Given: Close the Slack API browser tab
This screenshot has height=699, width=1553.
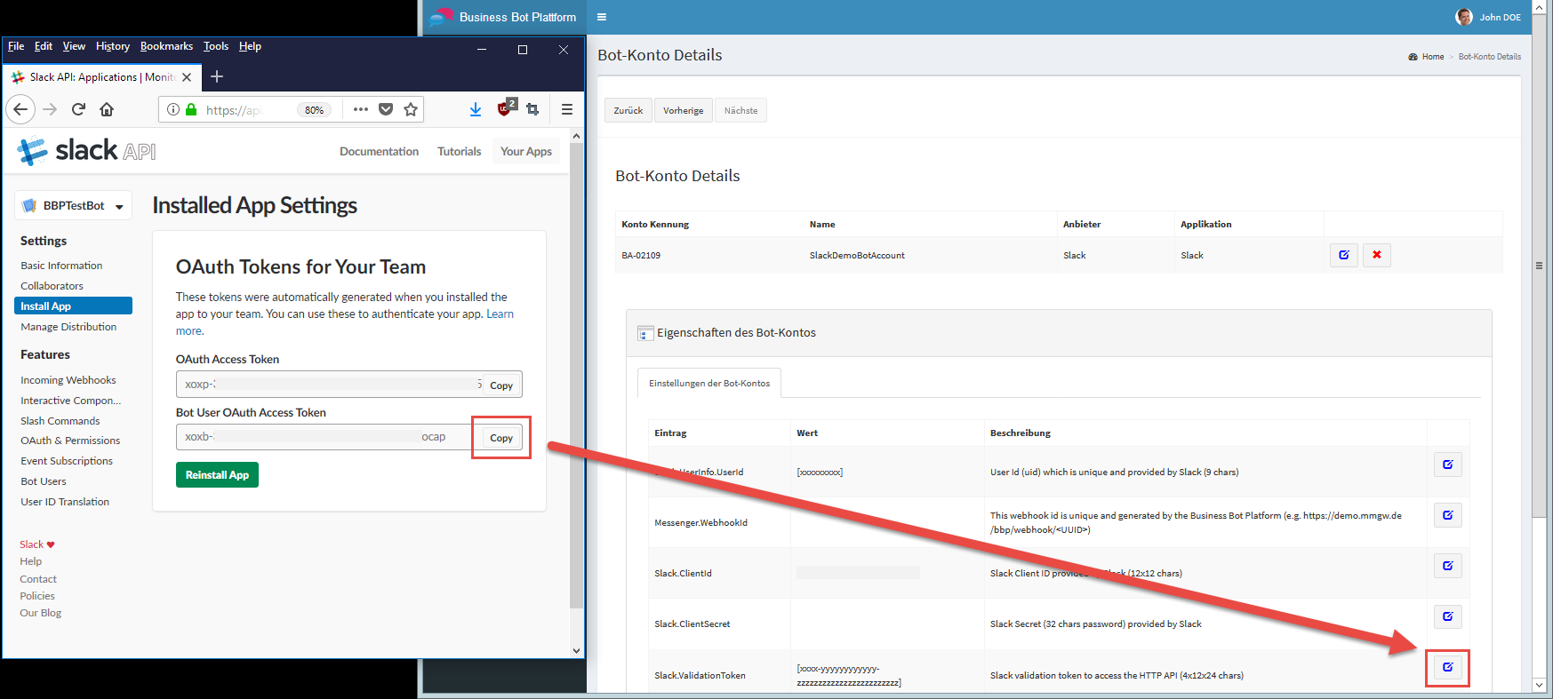Looking at the screenshot, I should (187, 77).
